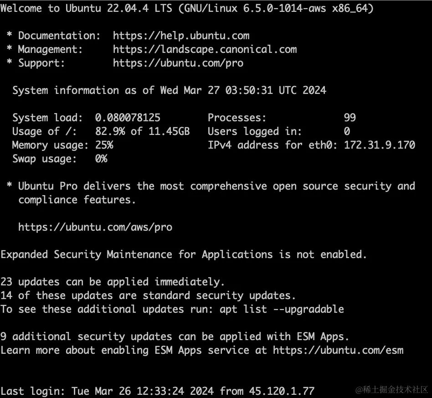Follow the ubuntu.com/esm link
Viewport: 432px width, 398px height.
(338, 350)
